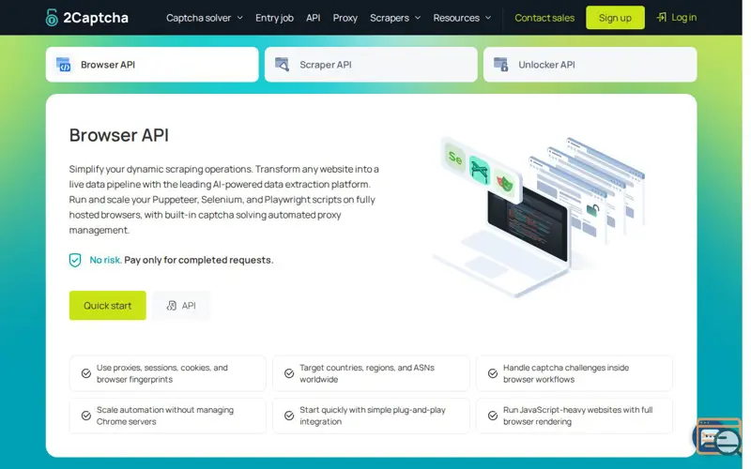Click the "Run JavaScript-heavy websites" card
Screen dimensions: 751x469
575,416
